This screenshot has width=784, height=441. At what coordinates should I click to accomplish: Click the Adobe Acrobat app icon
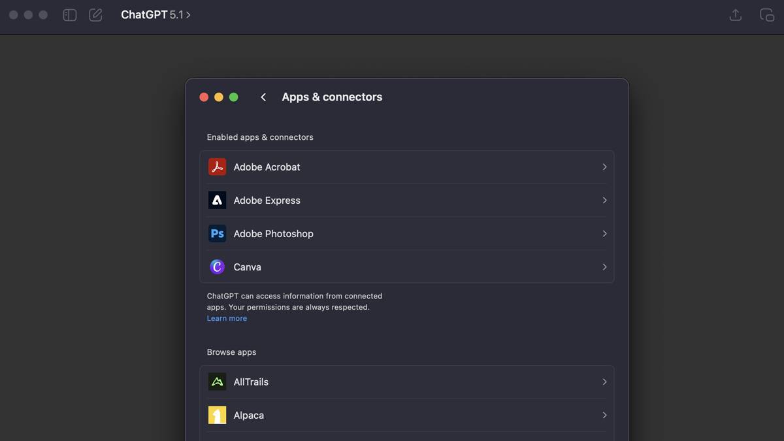tap(217, 167)
